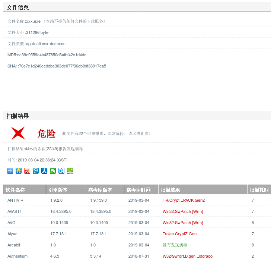Click ANTIVIR database version 1.9.159.0
Screen dimensions: 271x261
[99, 200]
